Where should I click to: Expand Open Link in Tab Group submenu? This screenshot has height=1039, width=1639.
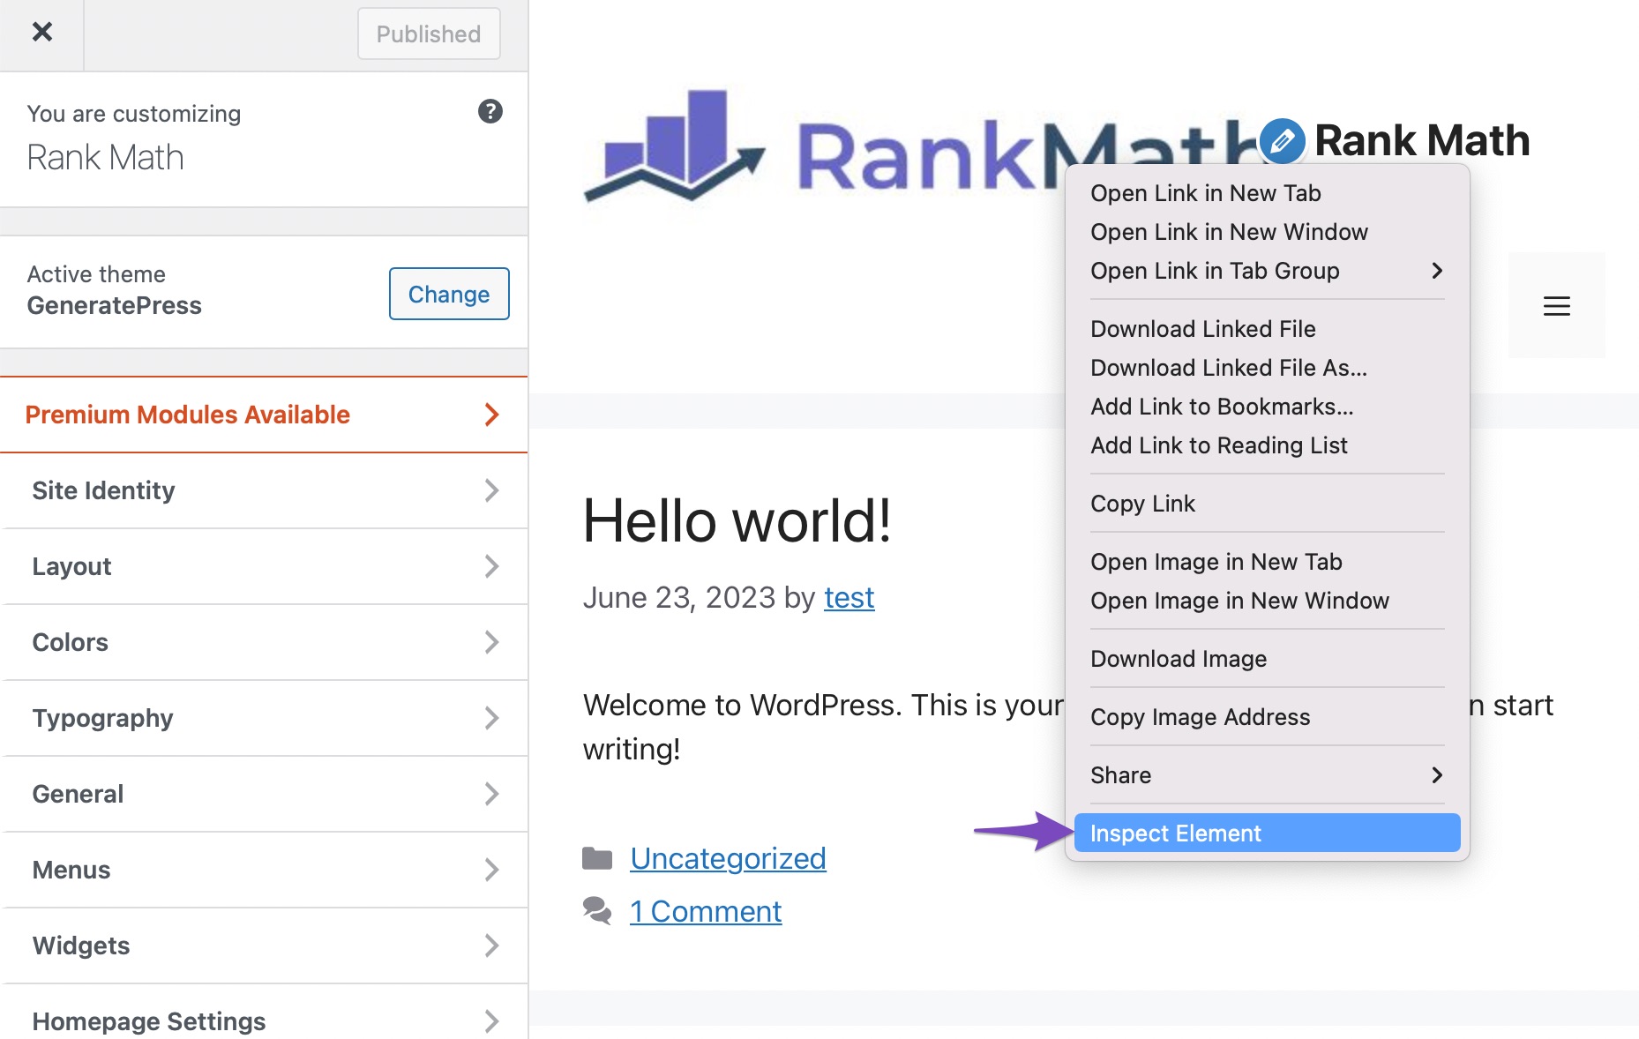click(1267, 271)
